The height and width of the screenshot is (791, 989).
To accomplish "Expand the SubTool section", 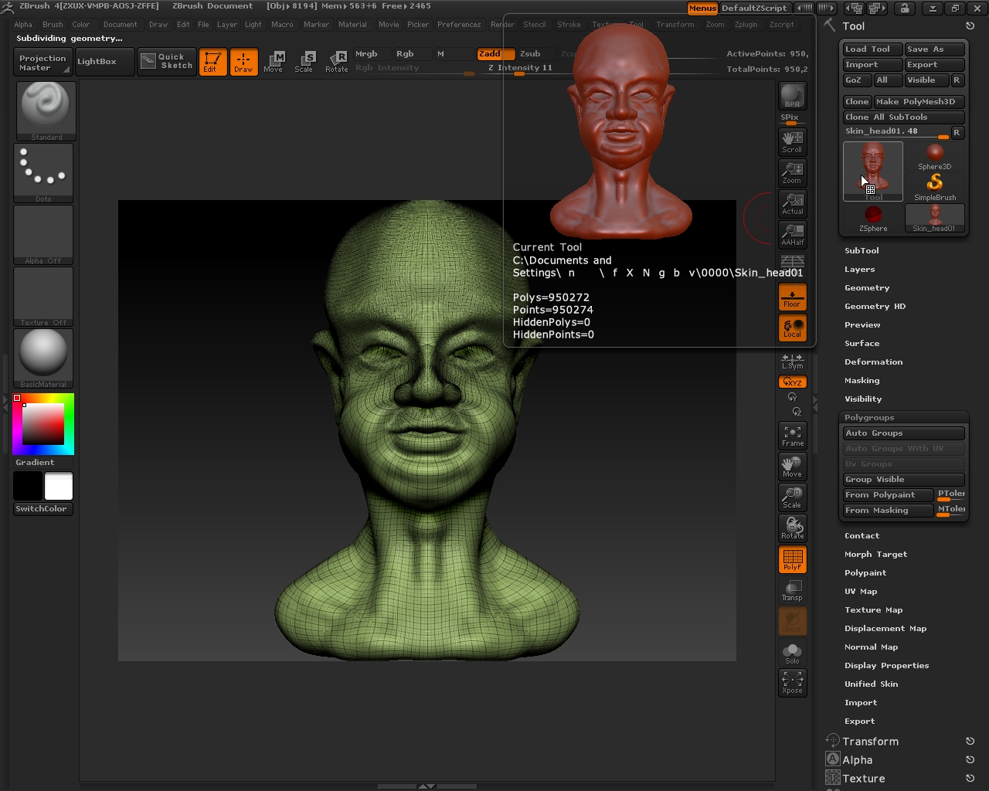I will 862,251.
